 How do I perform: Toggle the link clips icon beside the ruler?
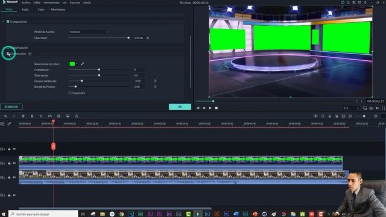tap(9, 124)
